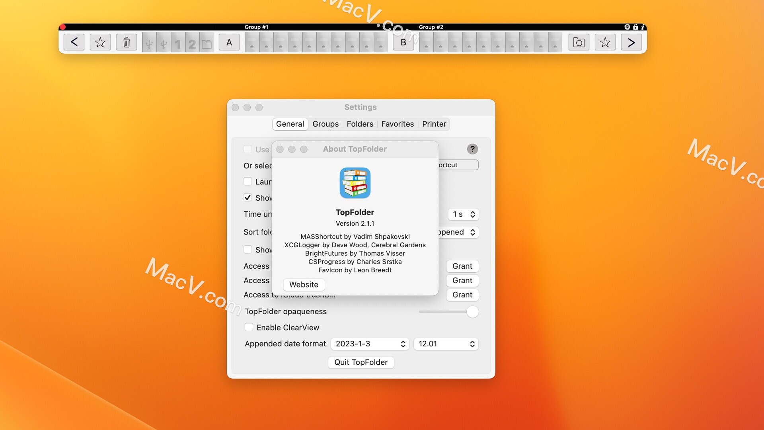Open the '1 s' time dropdown
Image resolution: width=764 pixels, height=430 pixels.
(464, 214)
